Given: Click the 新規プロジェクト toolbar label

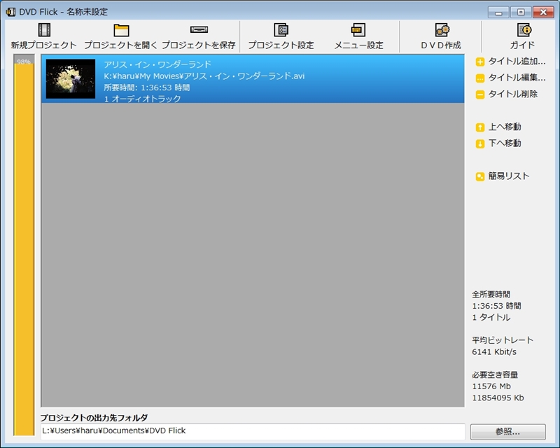Looking at the screenshot, I should tap(44, 45).
